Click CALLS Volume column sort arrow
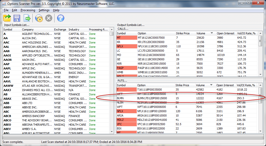 tap(212, 33)
